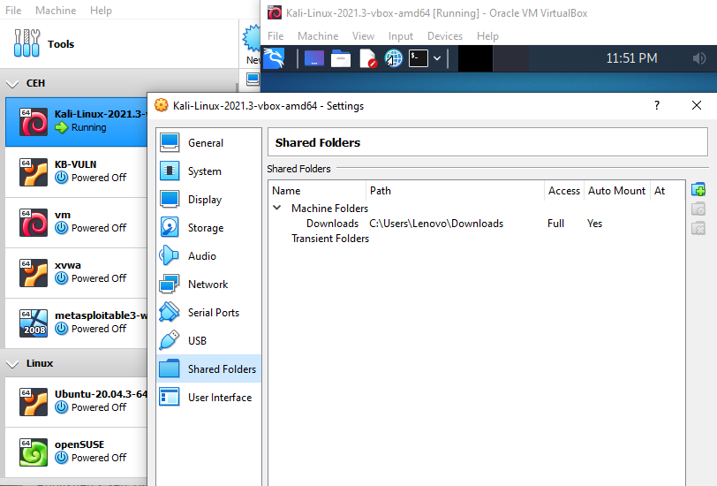The width and height of the screenshot is (717, 486).
Task: Click the Yes auto mount value
Action: [594, 224]
